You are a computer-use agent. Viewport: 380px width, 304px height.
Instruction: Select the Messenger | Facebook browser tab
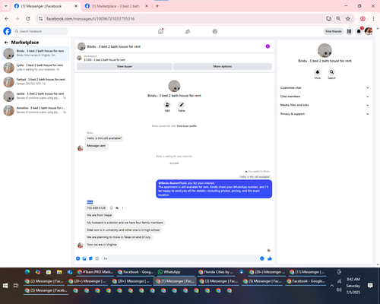tap(46, 6)
